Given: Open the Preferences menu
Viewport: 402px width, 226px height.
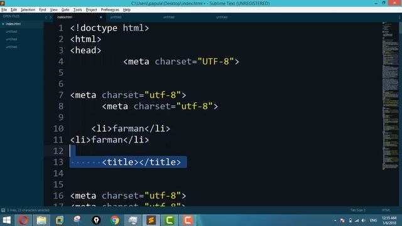Looking at the screenshot, I should (110, 10).
